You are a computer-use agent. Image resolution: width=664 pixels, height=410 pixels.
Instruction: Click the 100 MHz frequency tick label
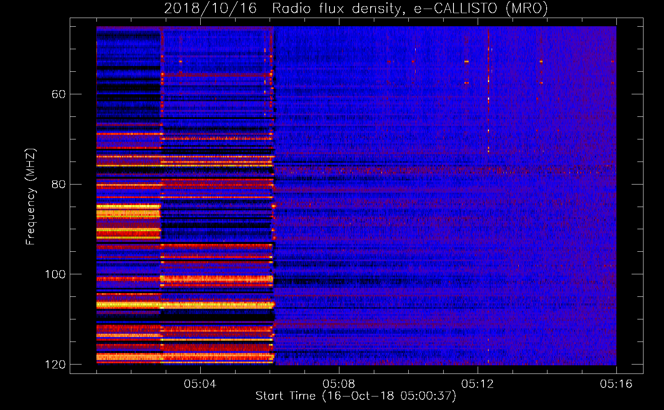coord(55,274)
